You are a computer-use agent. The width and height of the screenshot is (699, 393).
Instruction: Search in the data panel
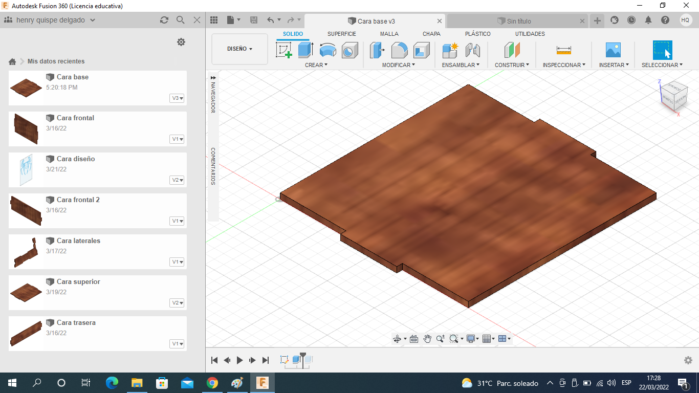click(180, 20)
